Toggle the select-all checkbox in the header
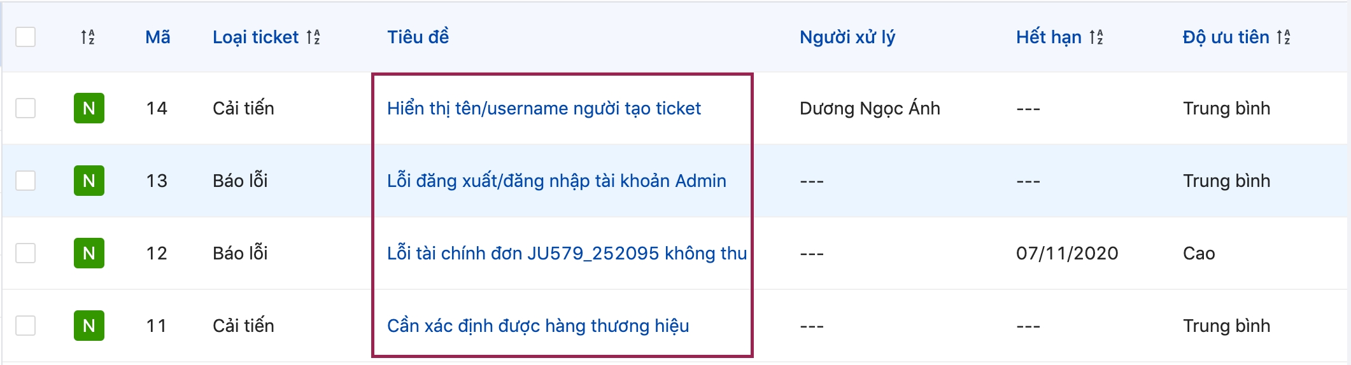This screenshot has height=365, width=1351. pyautogui.click(x=25, y=37)
